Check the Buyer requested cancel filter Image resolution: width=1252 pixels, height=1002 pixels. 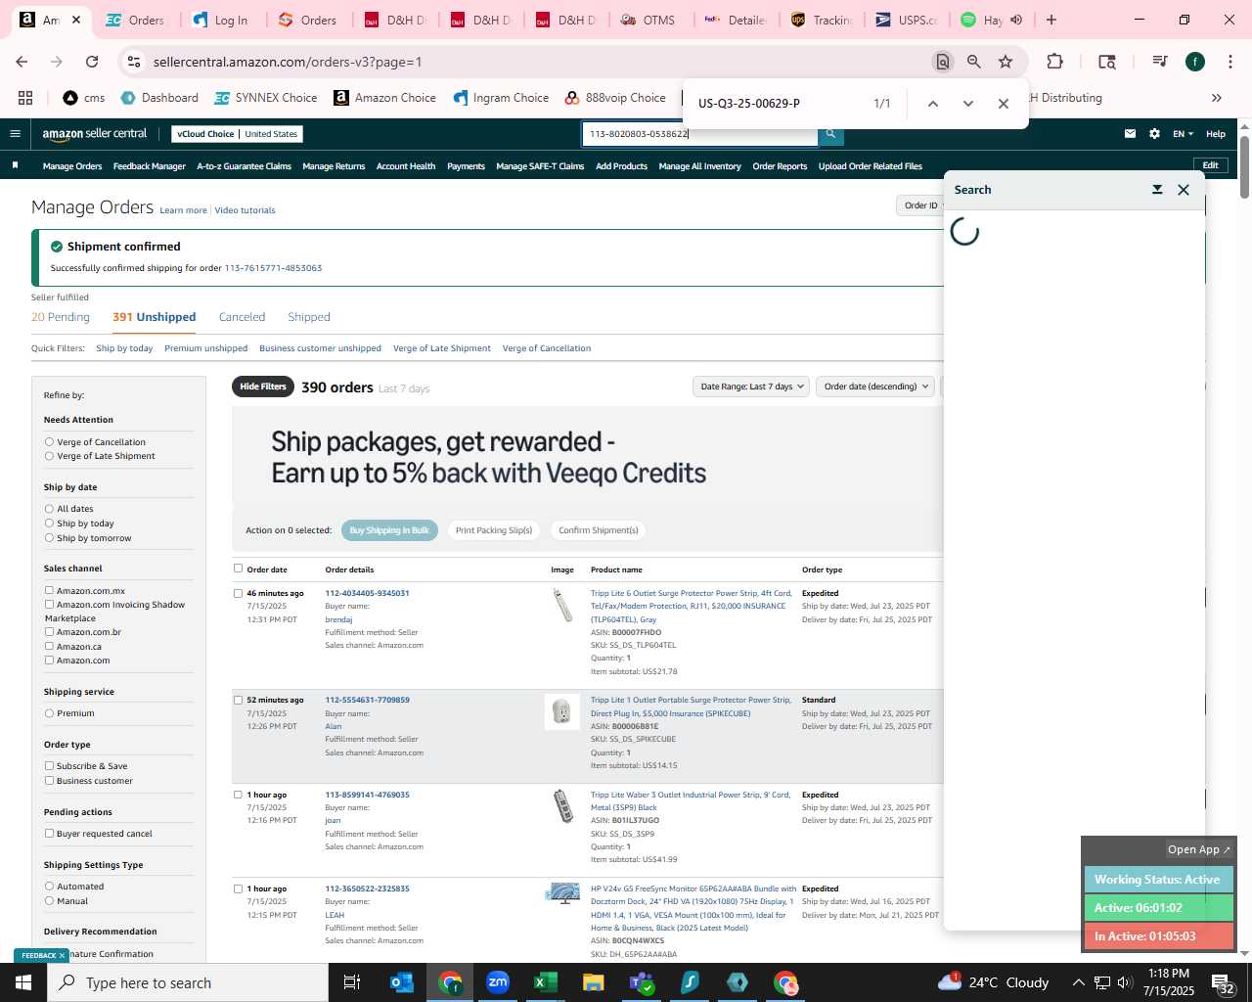click(x=49, y=834)
